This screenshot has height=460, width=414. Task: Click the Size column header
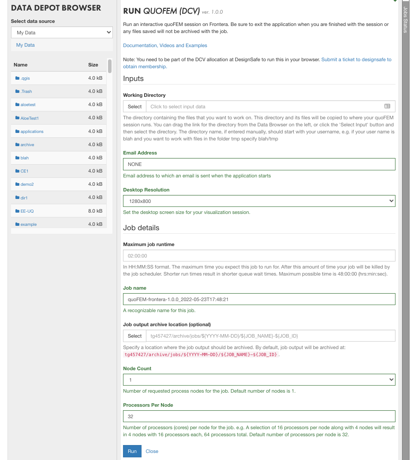[93, 65]
